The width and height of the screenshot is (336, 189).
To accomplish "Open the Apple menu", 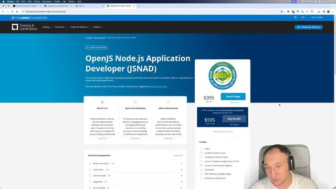I will [3, 1].
